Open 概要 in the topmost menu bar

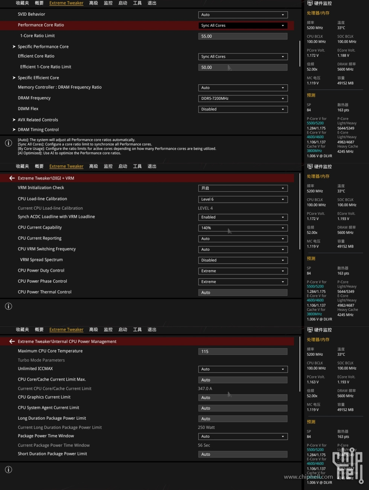(39, 3)
